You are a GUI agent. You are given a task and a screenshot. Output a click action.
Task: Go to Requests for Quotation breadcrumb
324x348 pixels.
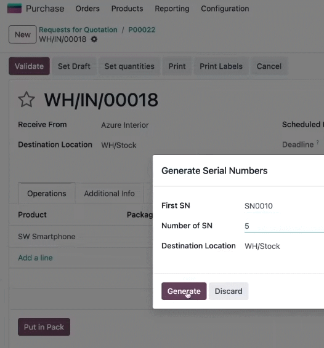(x=78, y=30)
